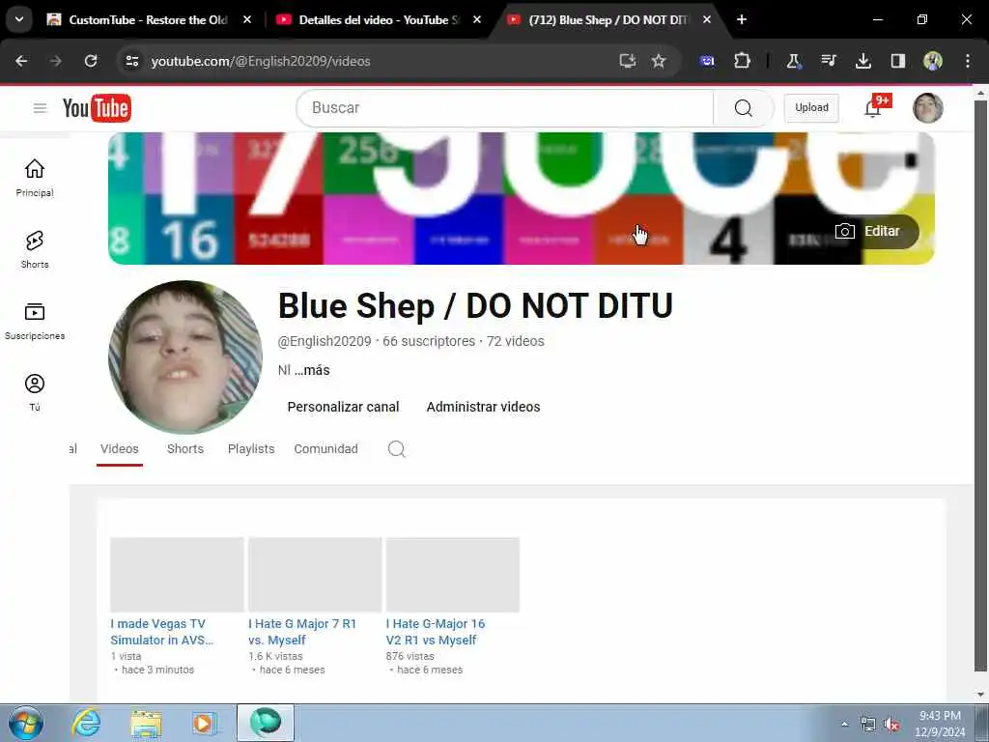Viewport: 989px width, 742px height.
Task: Open the Windows Start button
Action: [26, 723]
